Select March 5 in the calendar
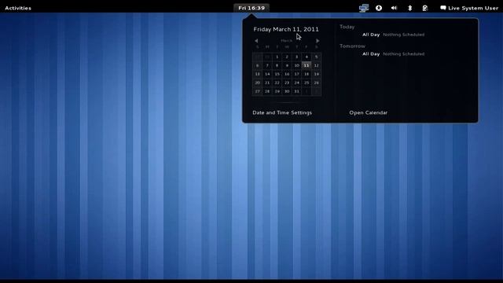This screenshot has height=283, width=503. [x=316, y=57]
